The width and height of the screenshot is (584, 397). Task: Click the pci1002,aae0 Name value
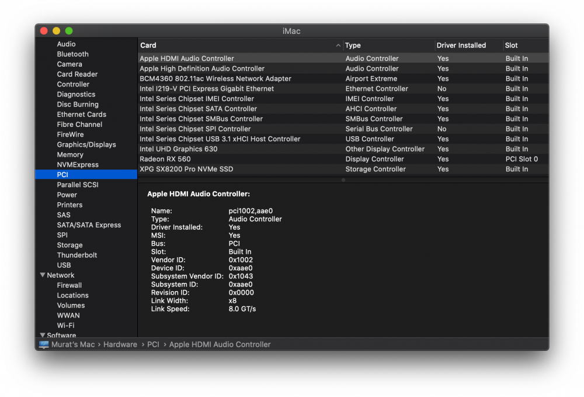251,211
